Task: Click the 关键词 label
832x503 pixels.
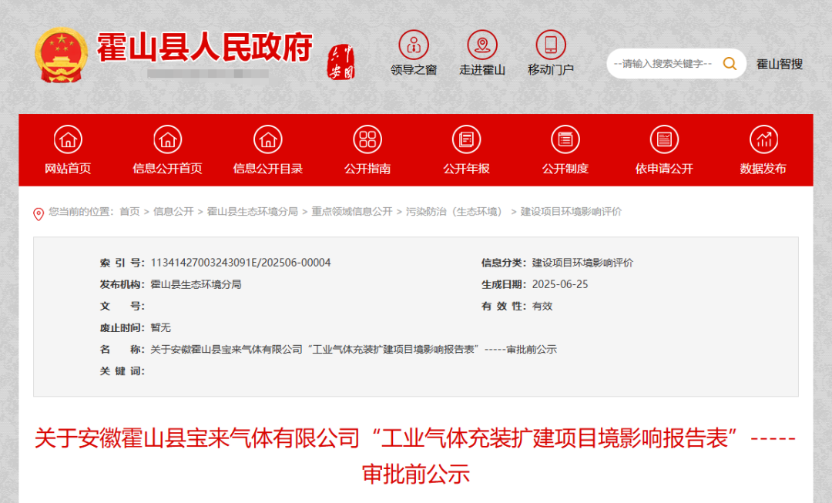Action: pos(122,371)
